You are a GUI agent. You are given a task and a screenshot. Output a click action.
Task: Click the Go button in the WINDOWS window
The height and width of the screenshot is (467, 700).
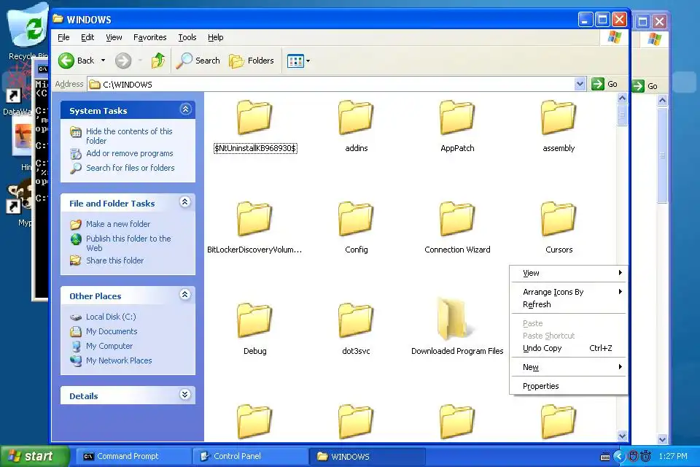tap(605, 84)
